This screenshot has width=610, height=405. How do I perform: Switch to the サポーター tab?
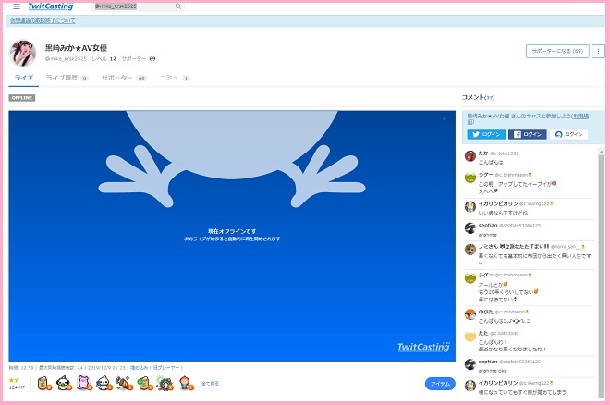(x=124, y=79)
